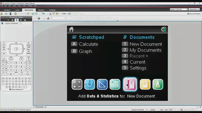
Task: Open the Algebra 1 class selection dropdown
Action: (x=178, y=10)
